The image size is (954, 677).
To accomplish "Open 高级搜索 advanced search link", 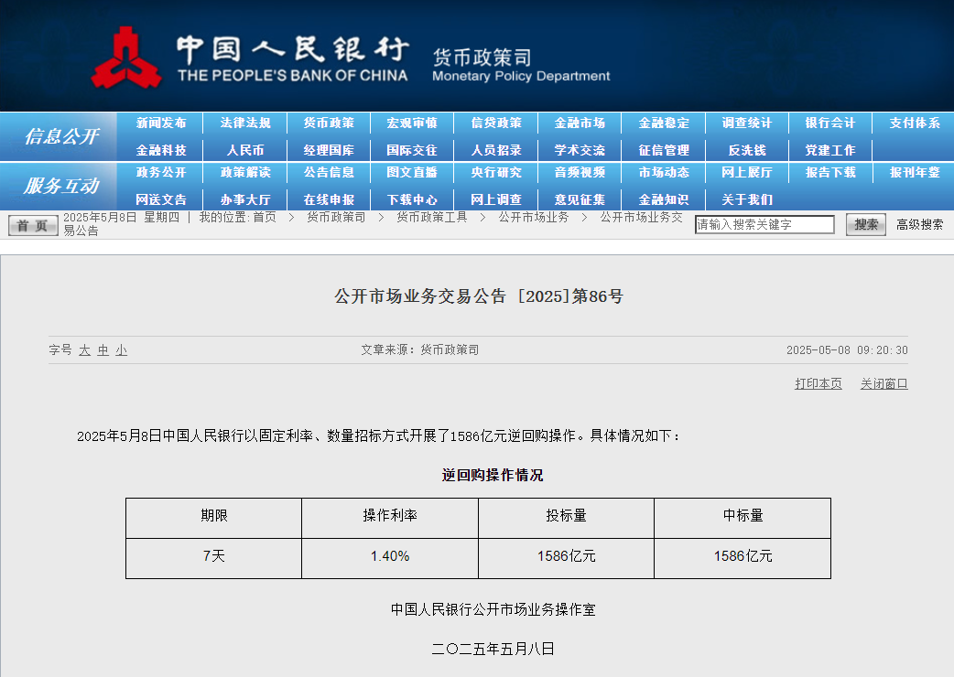I will pyautogui.click(x=919, y=225).
